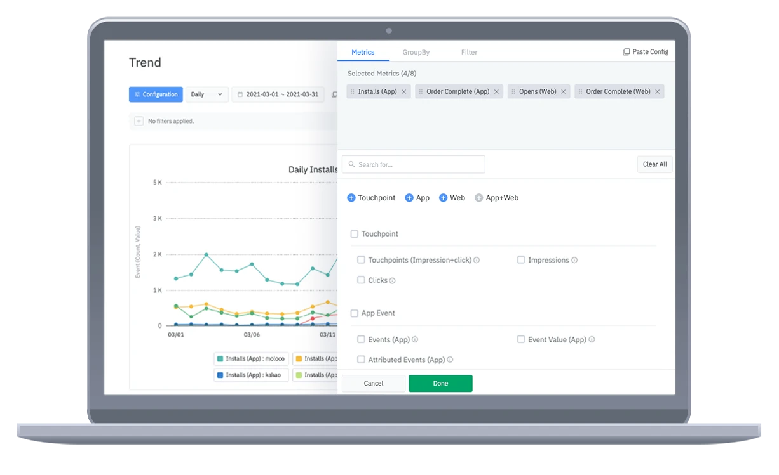This screenshot has width=779, height=475.
Task: Expand the App+Web metric category
Action: 478,198
